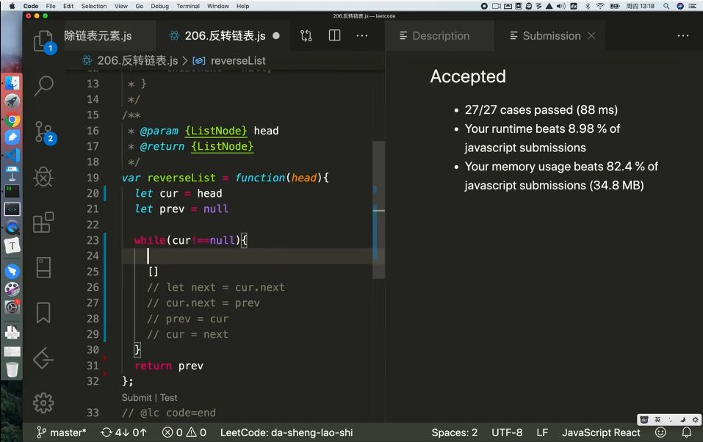The width and height of the screenshot is (703, 442).
Task: Open the Explorer files icon in activity bar
Action: coord(43,41)
